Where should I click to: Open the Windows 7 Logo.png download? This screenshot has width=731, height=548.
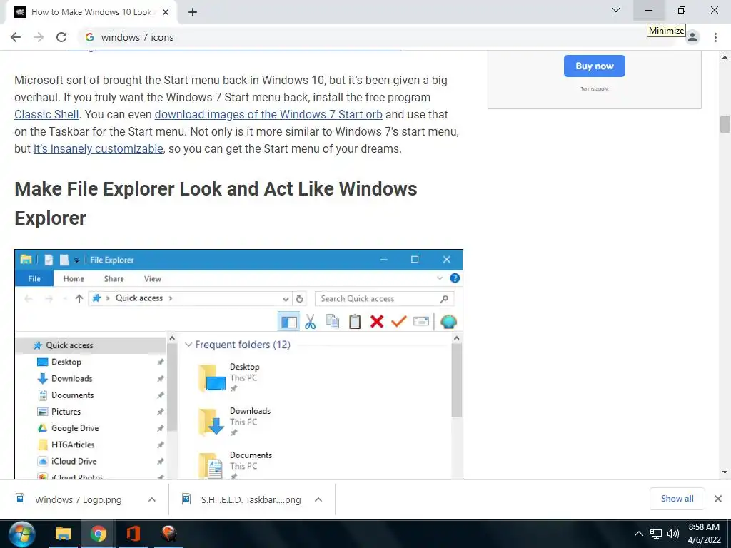pyautogui.click(x=79, y=499)
